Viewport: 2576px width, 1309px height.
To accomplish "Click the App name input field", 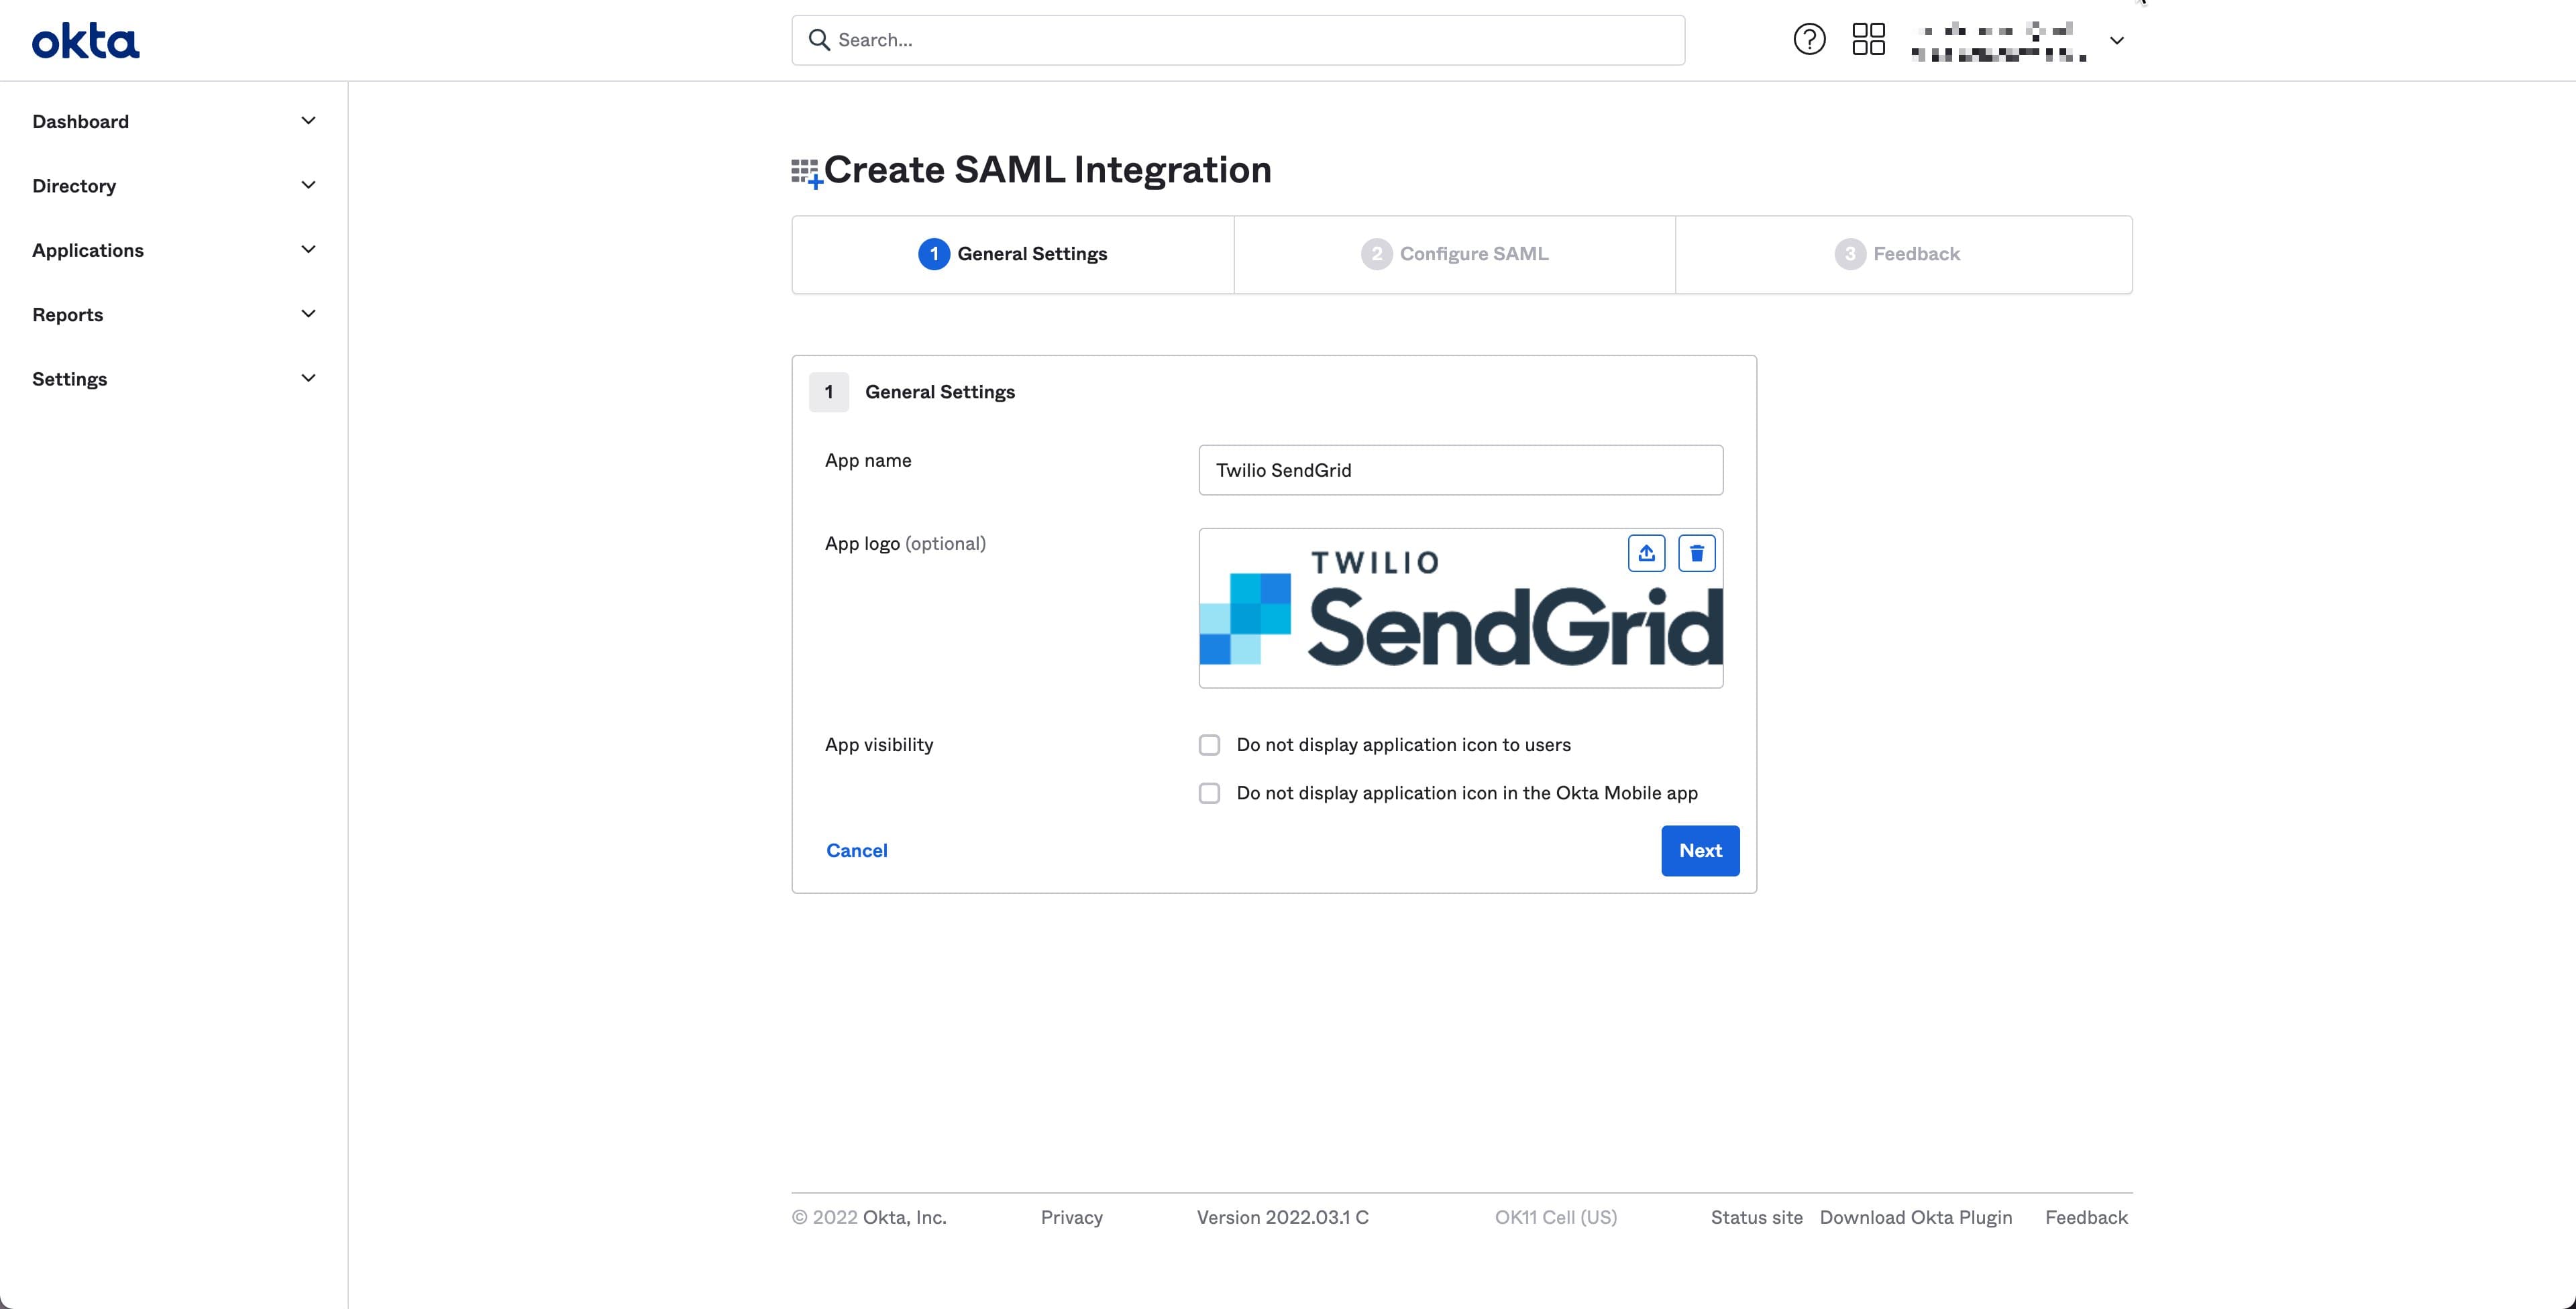I will click(1460, 470).
